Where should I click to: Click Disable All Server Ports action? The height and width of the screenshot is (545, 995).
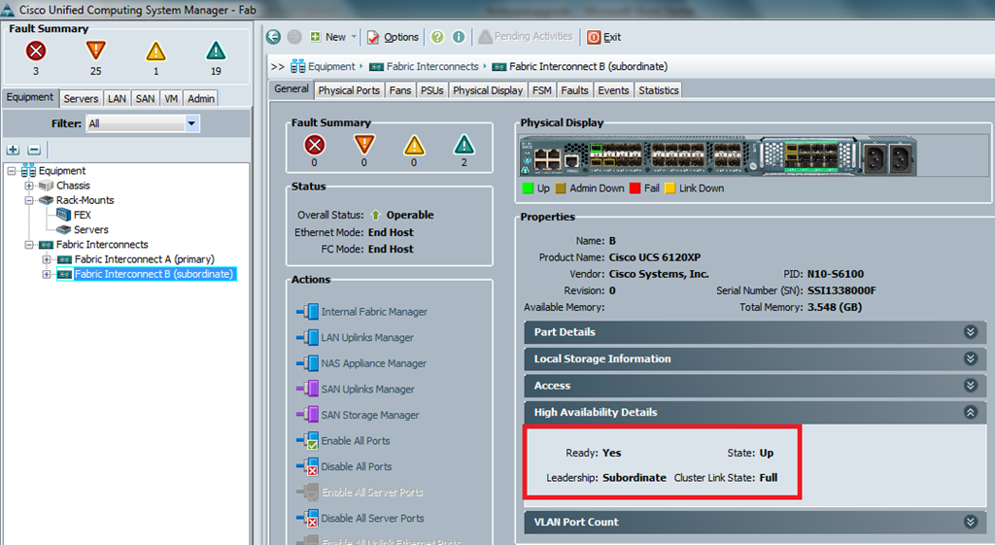[x=360, y=519]
